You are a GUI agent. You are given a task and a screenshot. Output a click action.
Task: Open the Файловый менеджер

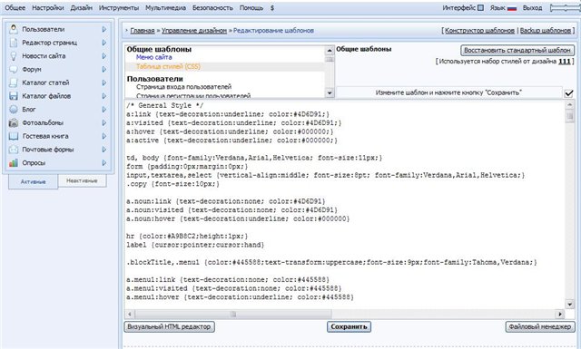[x=540, y=327]
